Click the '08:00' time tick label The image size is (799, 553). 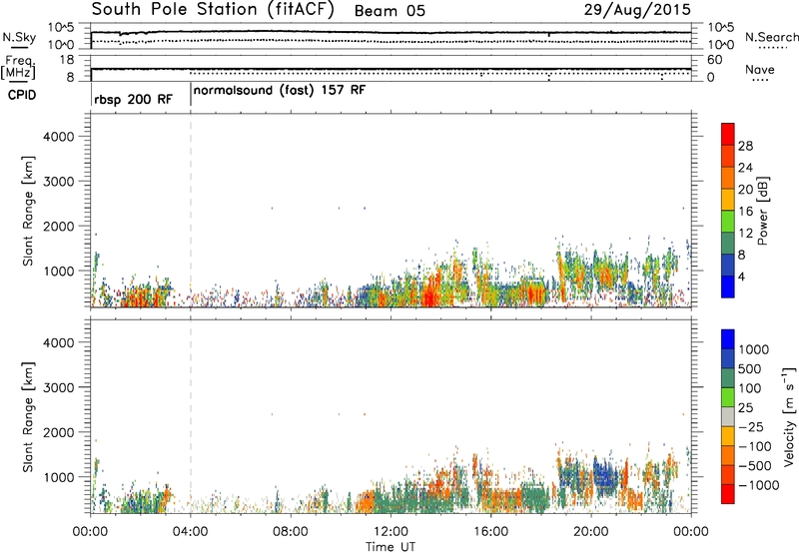(x=291, y=532)
